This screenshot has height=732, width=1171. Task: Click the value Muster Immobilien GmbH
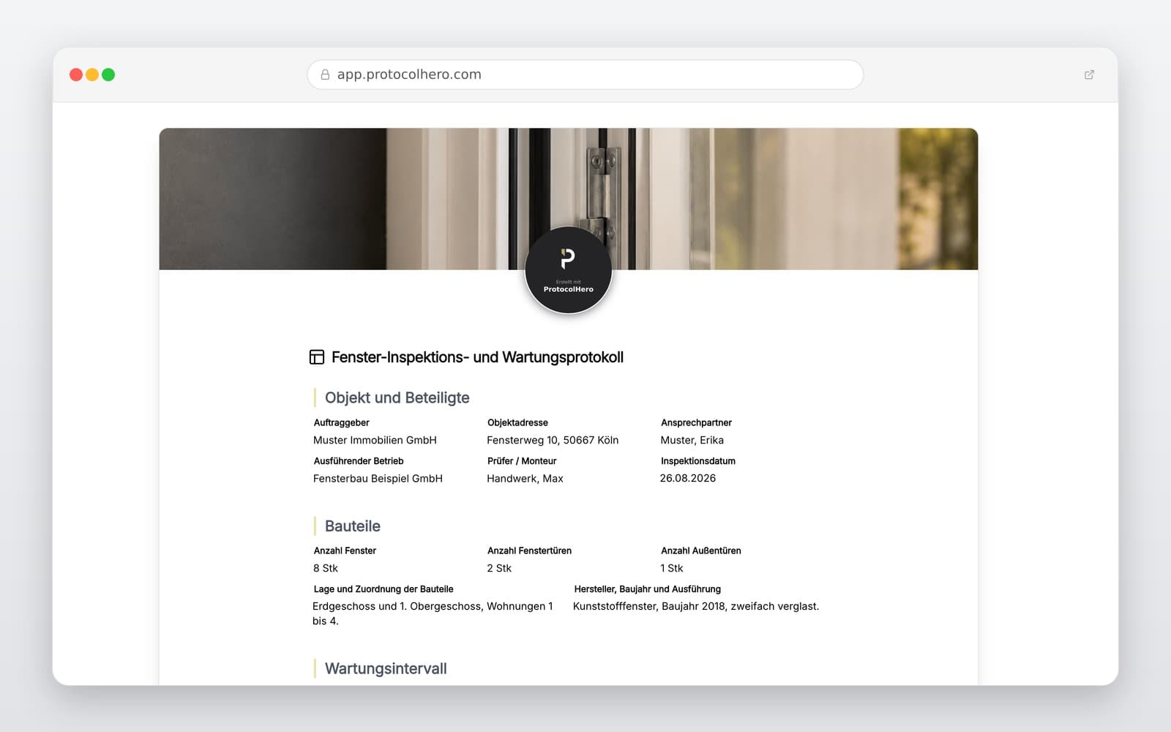tap(375, 440)
